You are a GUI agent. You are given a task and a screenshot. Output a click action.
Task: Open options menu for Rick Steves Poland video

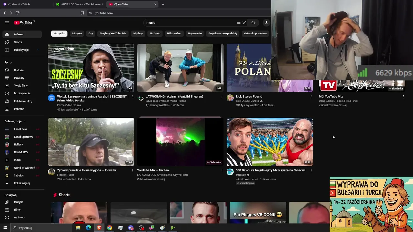311,97
